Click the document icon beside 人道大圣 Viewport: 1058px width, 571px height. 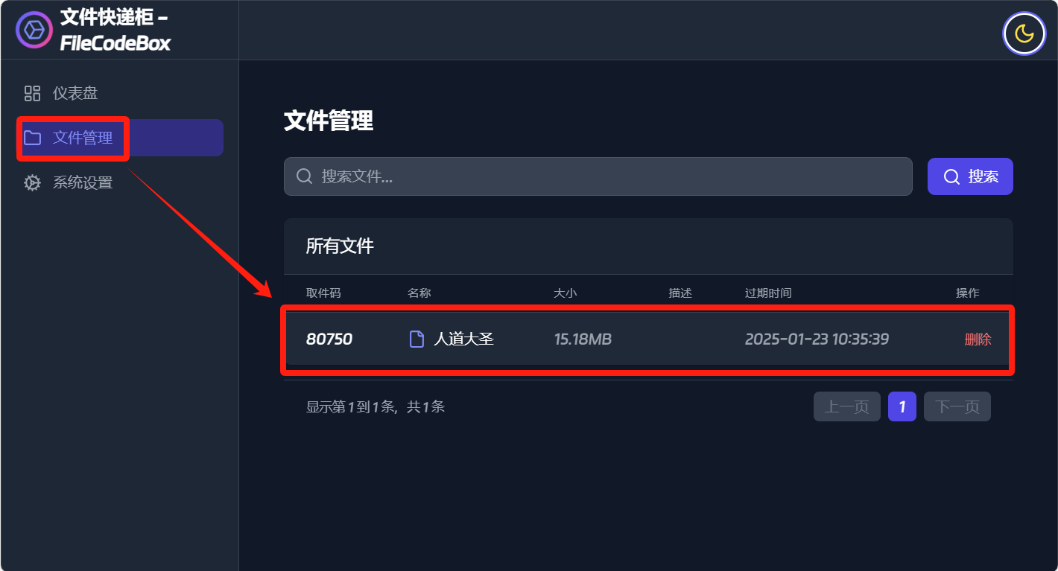[417, 339]
